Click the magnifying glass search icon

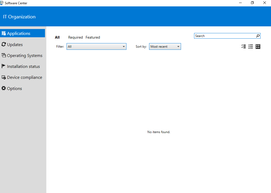[x=258, y=36]
